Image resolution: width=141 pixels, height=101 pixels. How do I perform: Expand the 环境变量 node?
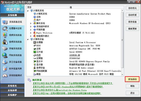coord(31,30)
